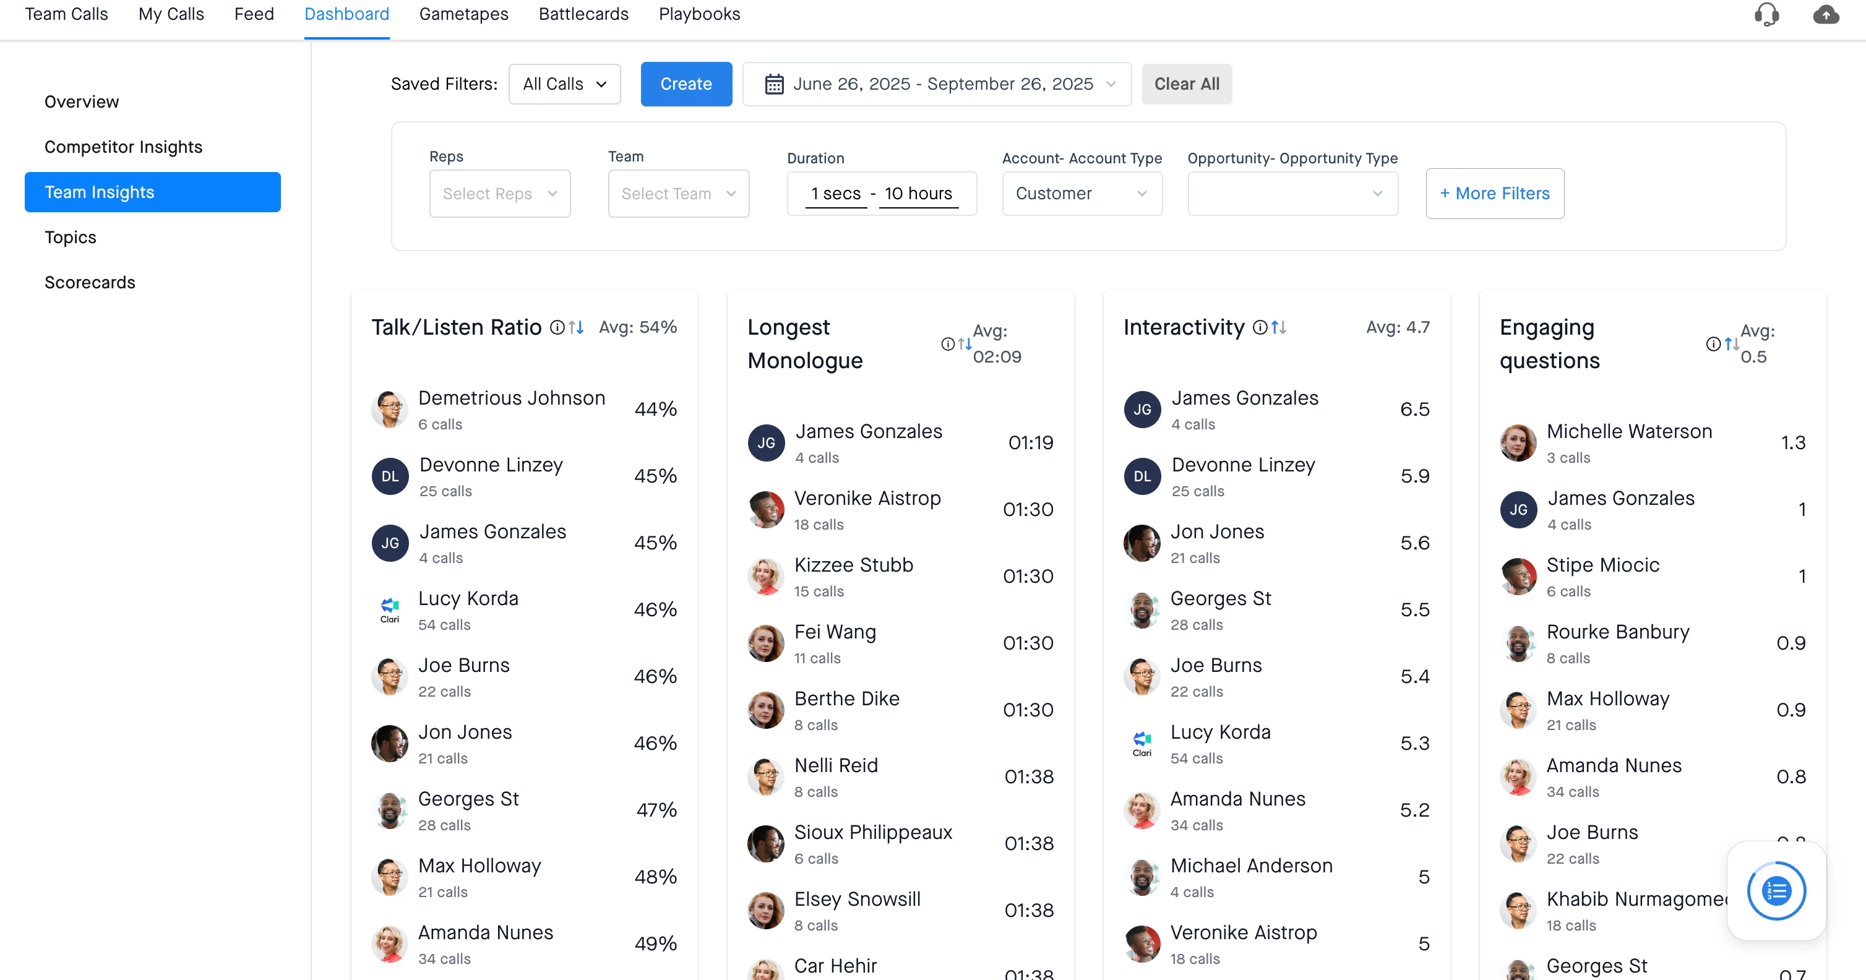Click the Clear All button
The image size is (1866, 980).
pos(1186,84)
